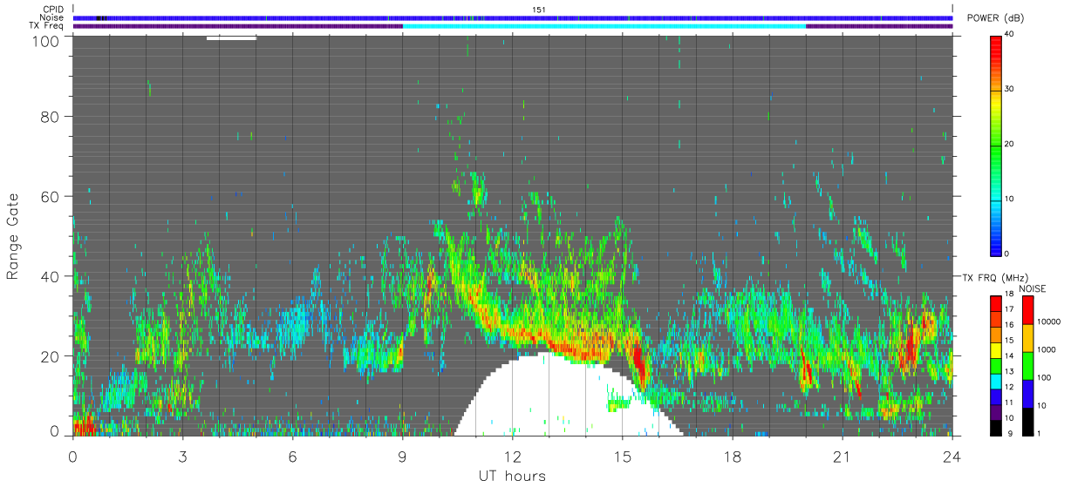Click the 40 tick on the Range Gate axis
1071x494 pixels.
pos(50,276)
